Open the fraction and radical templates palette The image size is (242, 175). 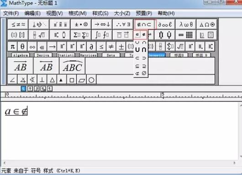39,35
